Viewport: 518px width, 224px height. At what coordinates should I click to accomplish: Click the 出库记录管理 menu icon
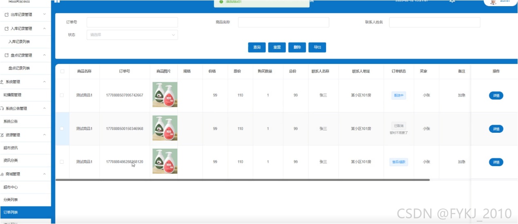click(7, 15)
